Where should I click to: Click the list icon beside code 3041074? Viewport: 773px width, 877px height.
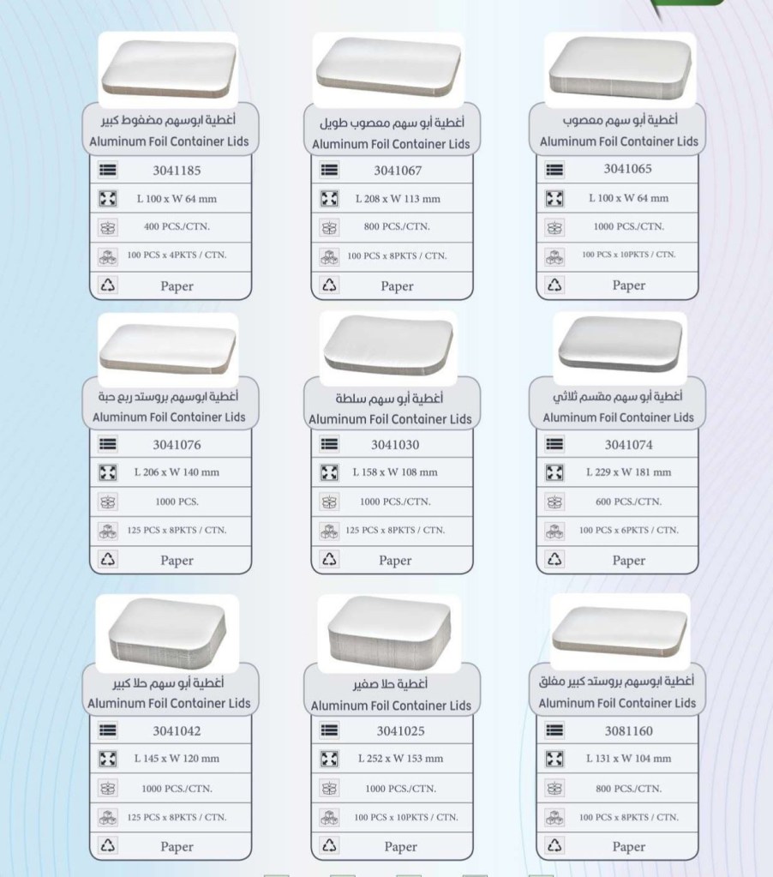point(555,444)
